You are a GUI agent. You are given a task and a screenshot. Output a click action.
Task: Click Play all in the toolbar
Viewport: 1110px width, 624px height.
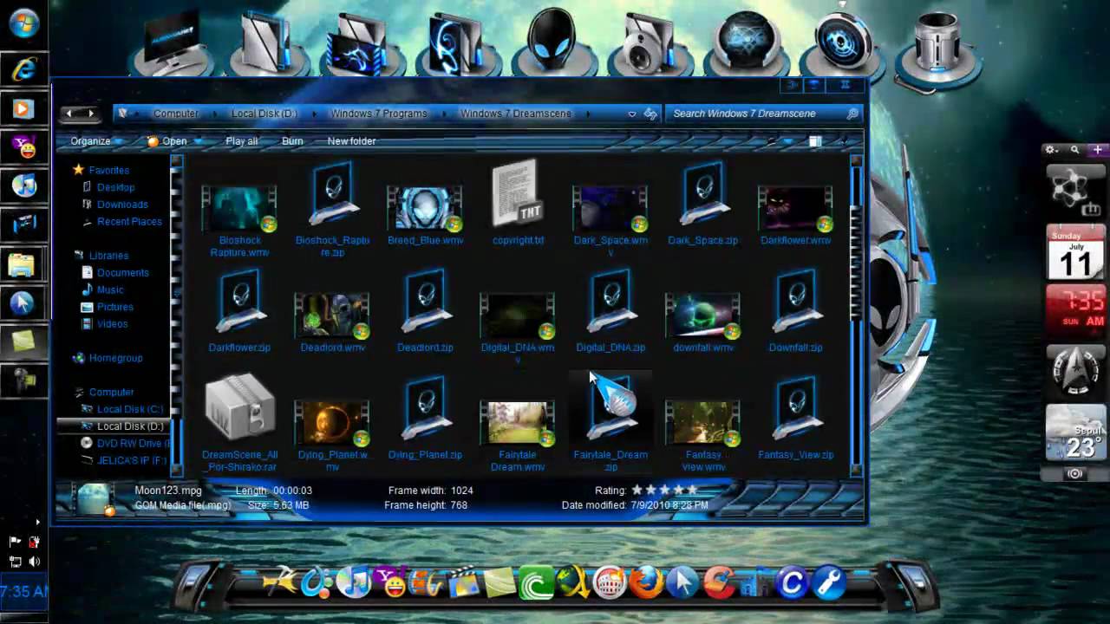242,141
